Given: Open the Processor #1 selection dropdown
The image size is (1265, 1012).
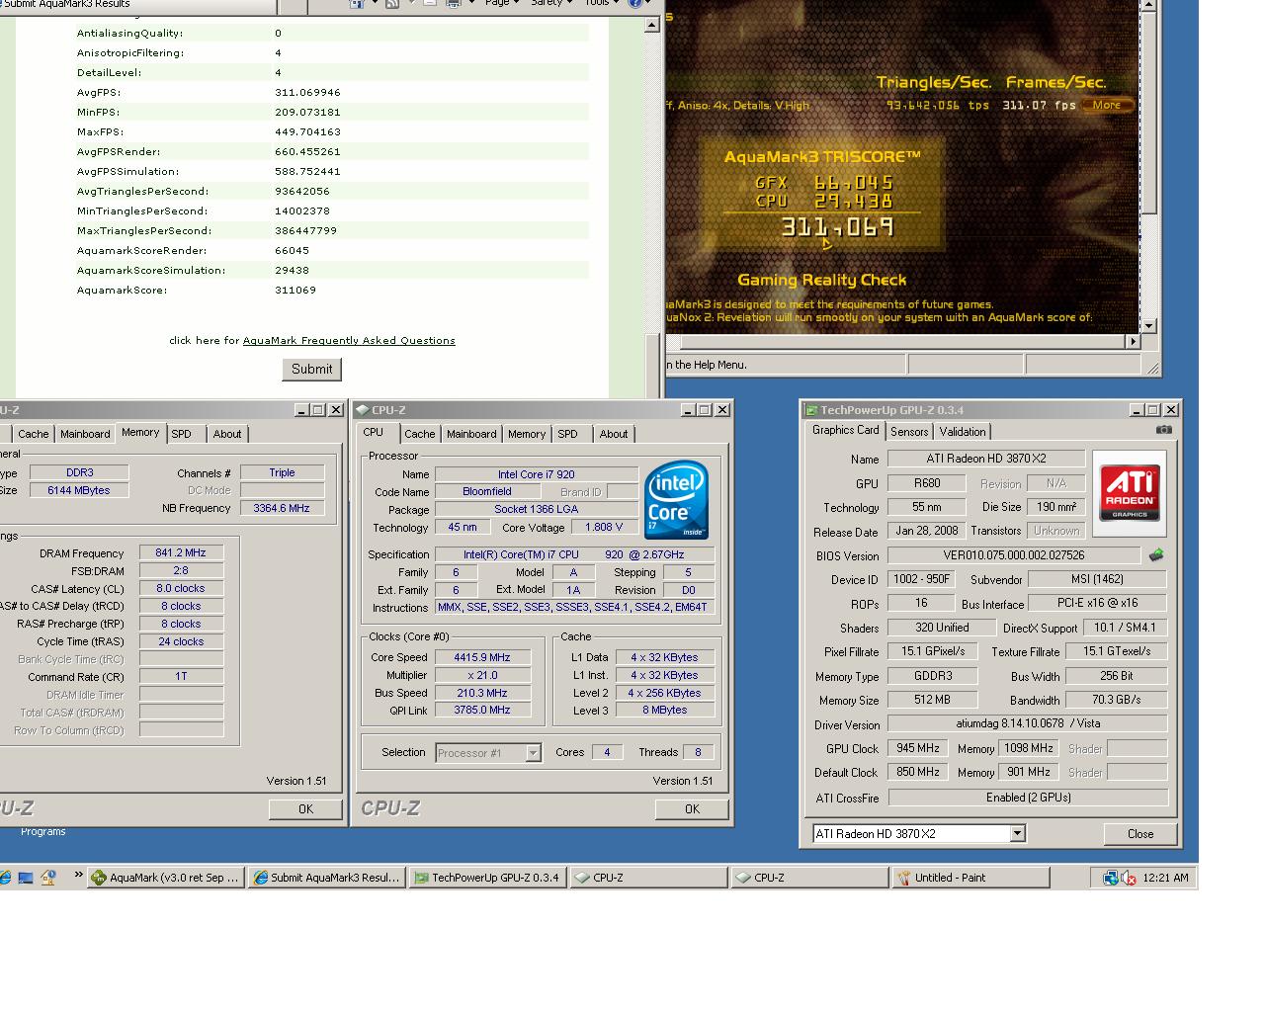Looking at the screenshot, I should pos(533,753).
